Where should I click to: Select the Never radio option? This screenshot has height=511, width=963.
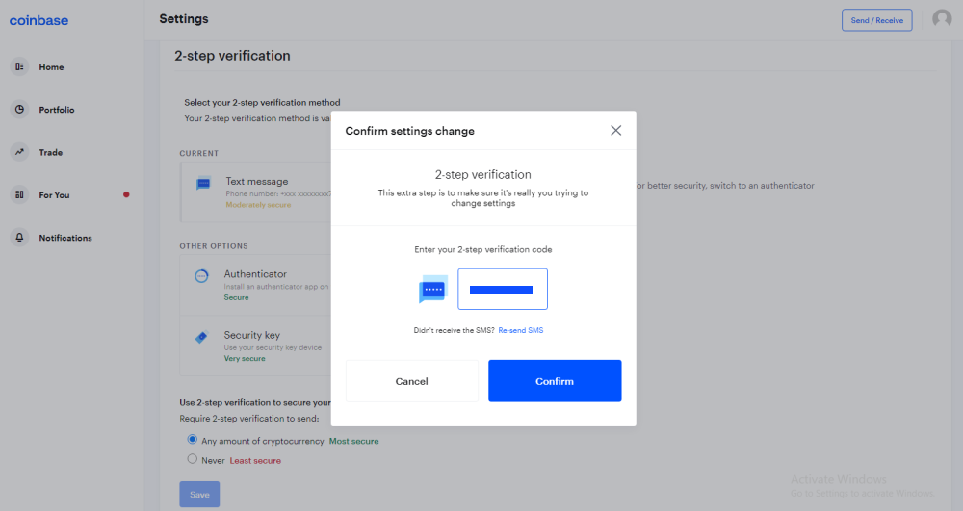(193, 459)
